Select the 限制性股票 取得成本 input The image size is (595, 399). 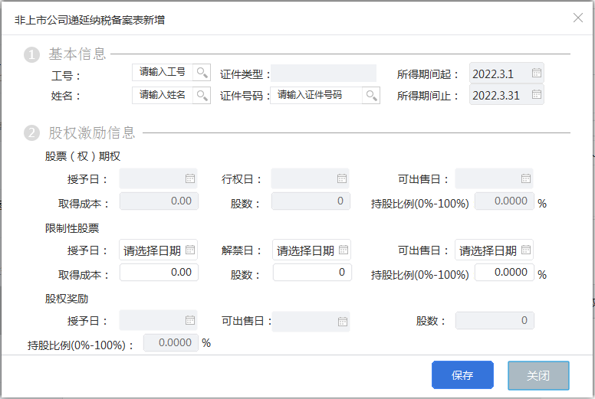coord(159,273)
